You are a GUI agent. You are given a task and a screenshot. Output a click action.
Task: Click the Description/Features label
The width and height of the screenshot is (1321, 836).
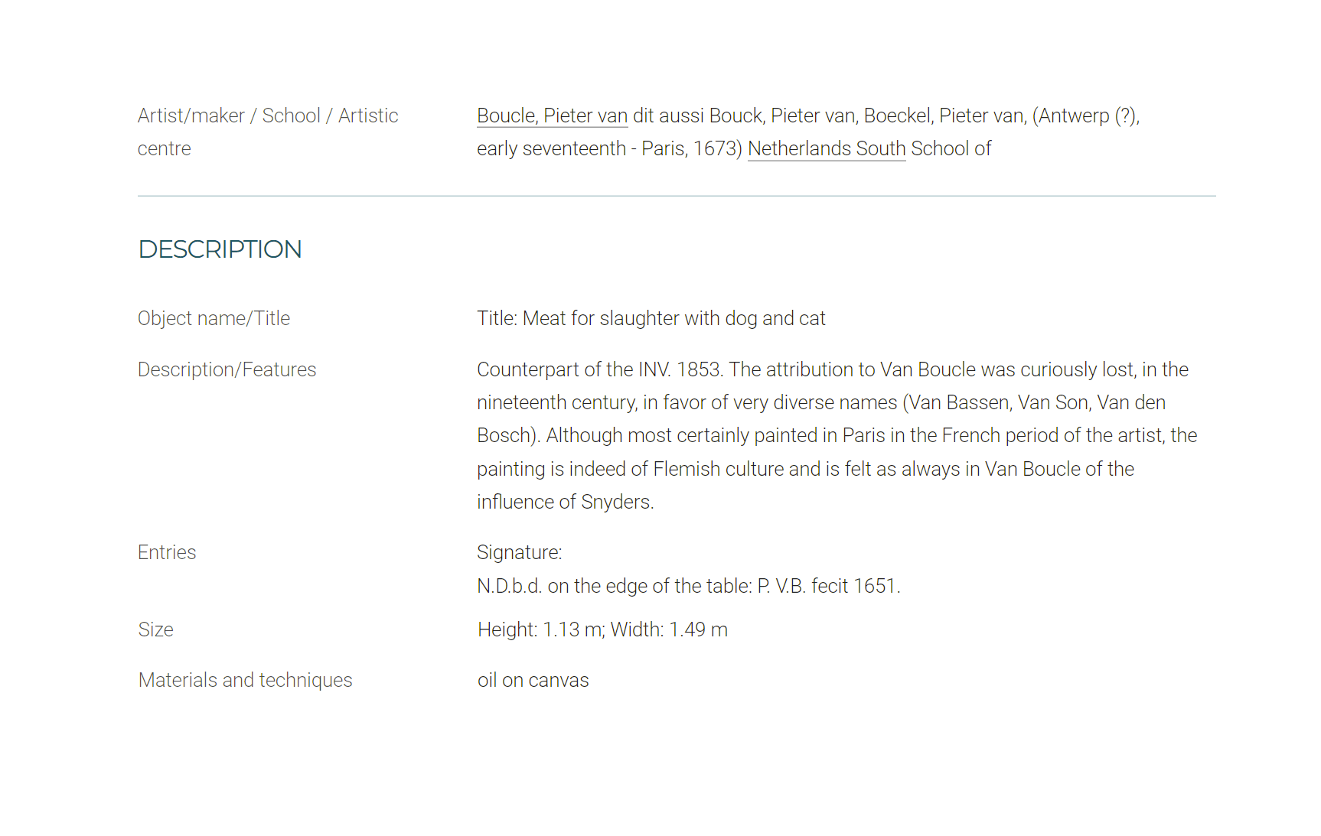227,369
